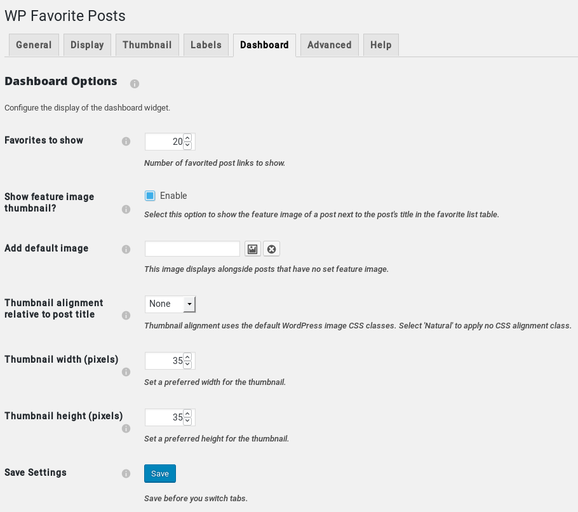Click info icon beside Dashboard Options heading
578x512 pixels.
coord(135,84)
